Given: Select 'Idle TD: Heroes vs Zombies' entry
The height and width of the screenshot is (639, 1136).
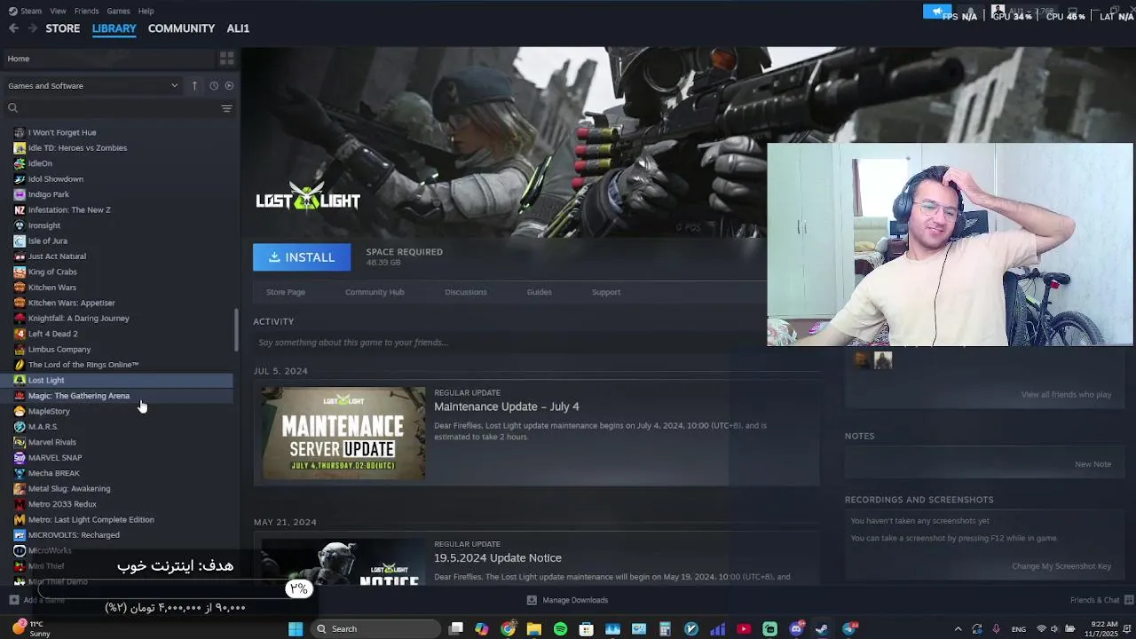Looking at the screenshot, I should 117,148.
